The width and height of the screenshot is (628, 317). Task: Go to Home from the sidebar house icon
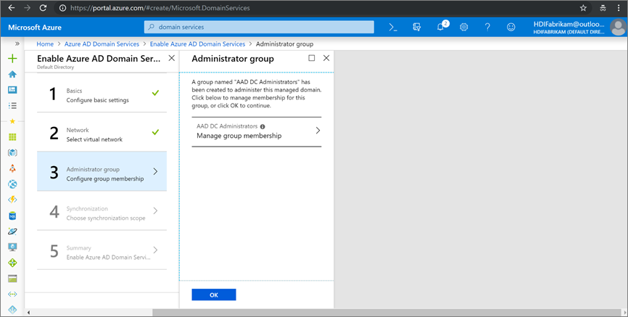point(12,74)
